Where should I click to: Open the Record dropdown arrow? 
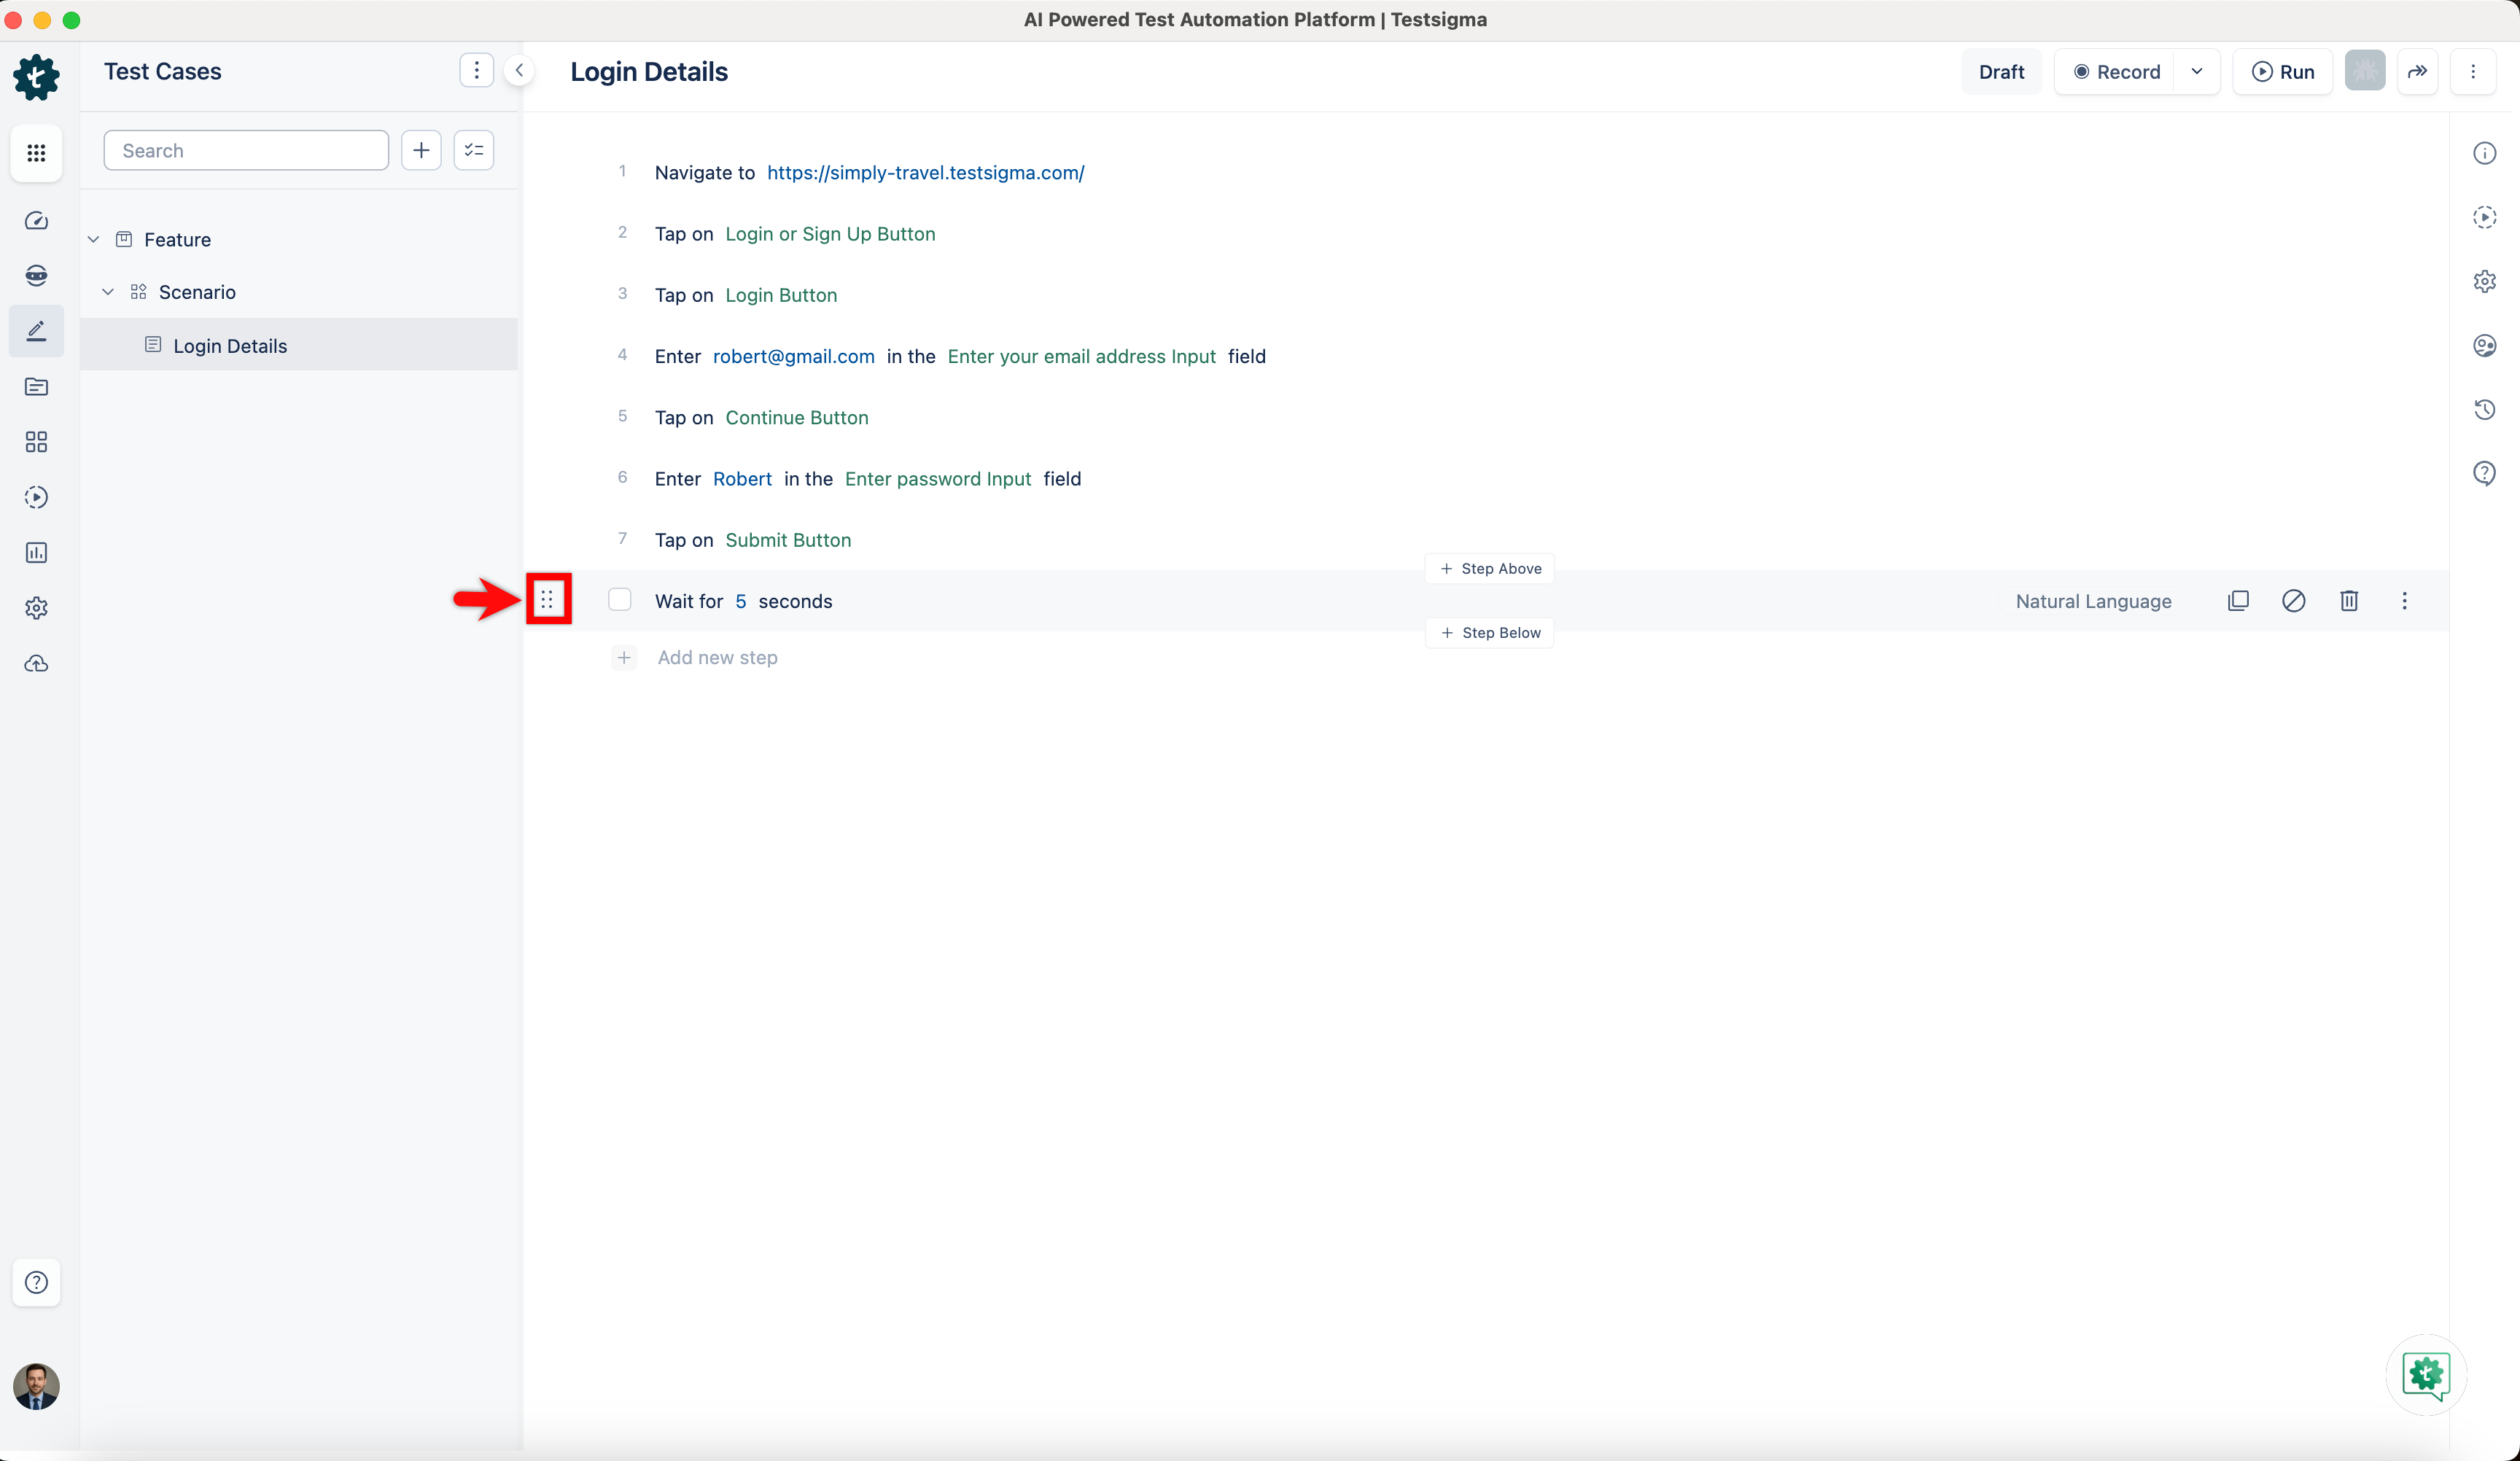coord(2197,71)
